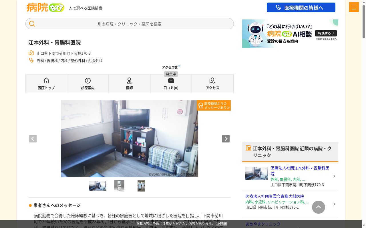Screen dimensions: 366x228
Task: Open あめやまクリニック link
Action: (x=263, y=224)
